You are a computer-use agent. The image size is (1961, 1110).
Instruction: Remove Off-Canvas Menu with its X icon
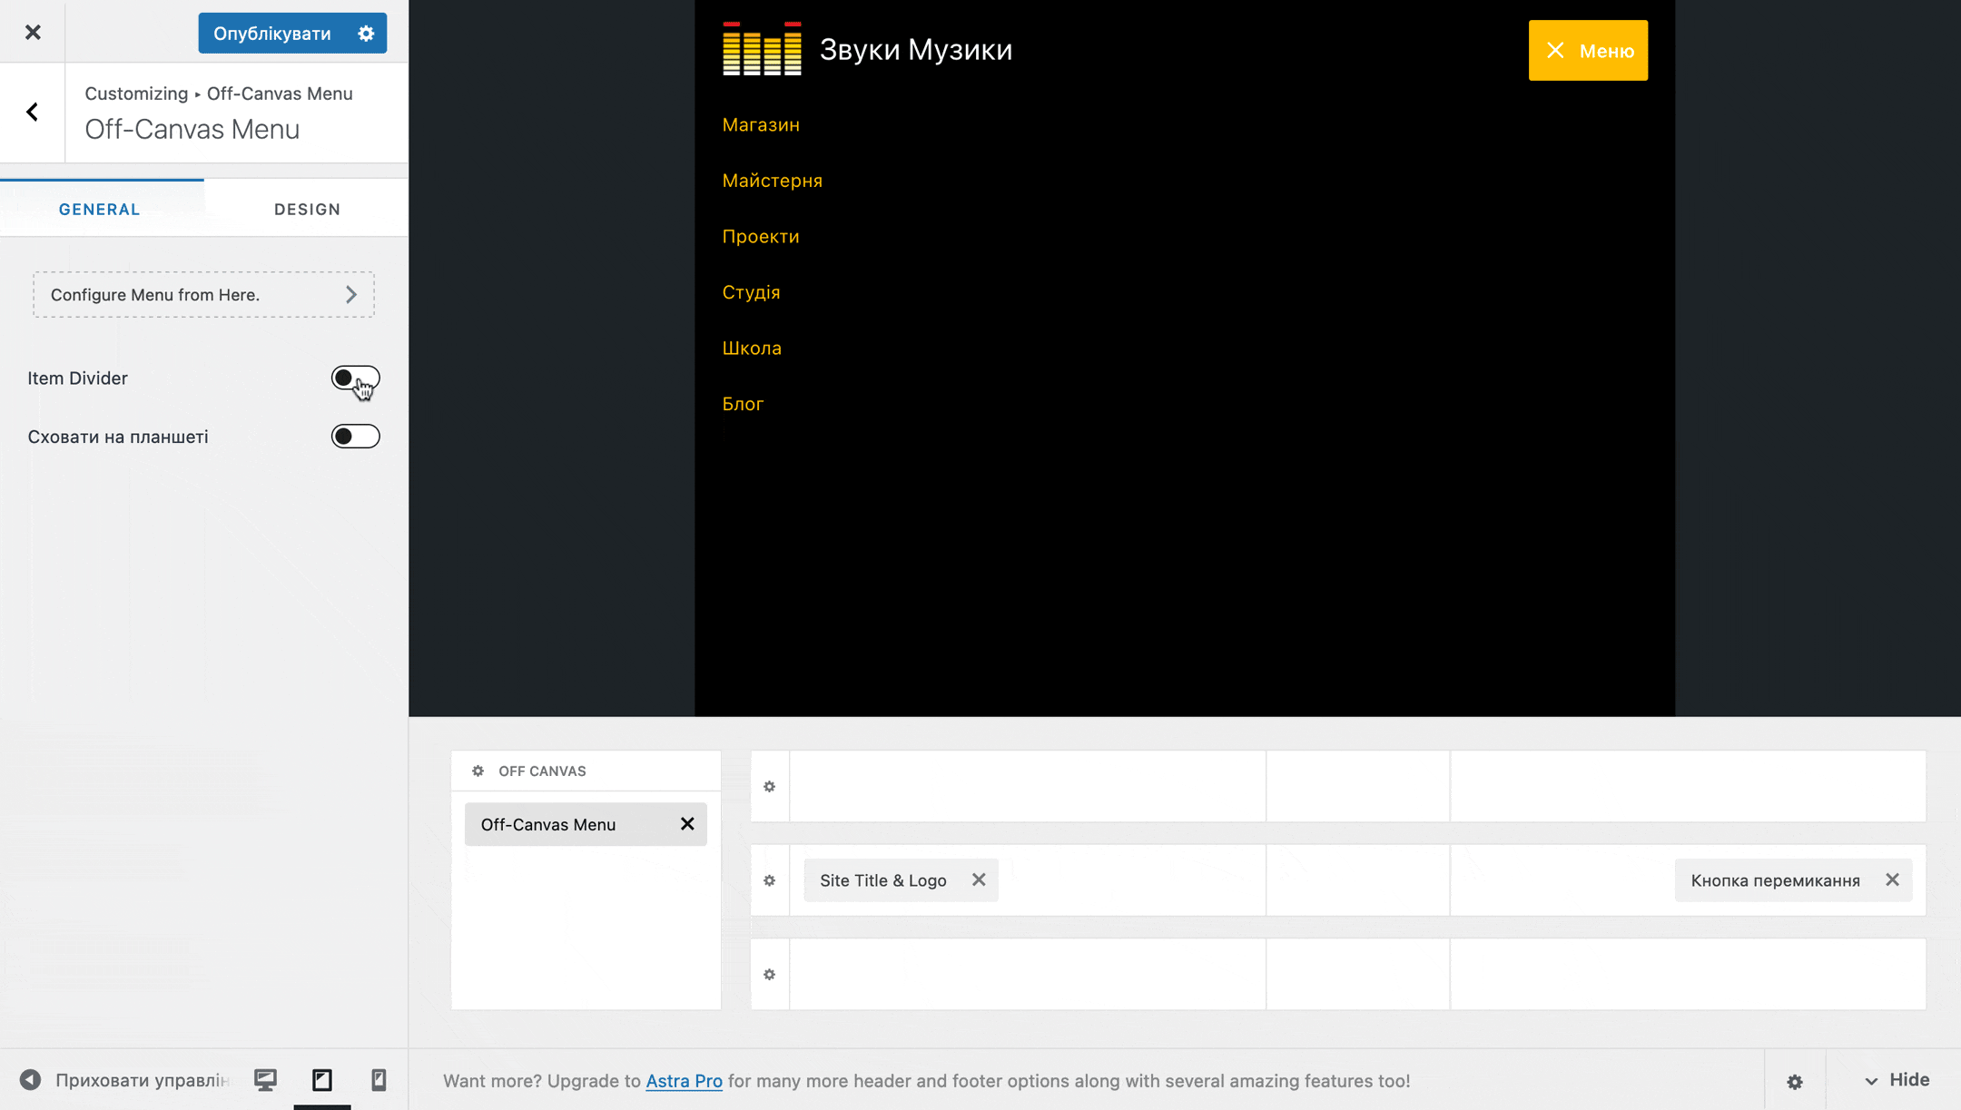coord(687,824)
